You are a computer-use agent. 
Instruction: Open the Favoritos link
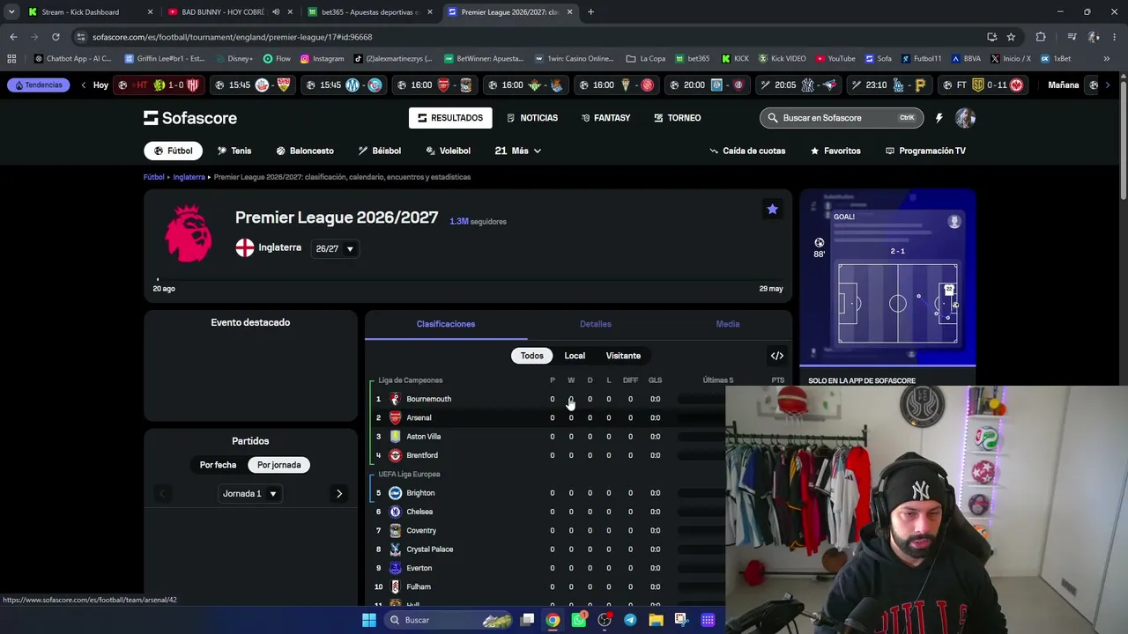835,151
